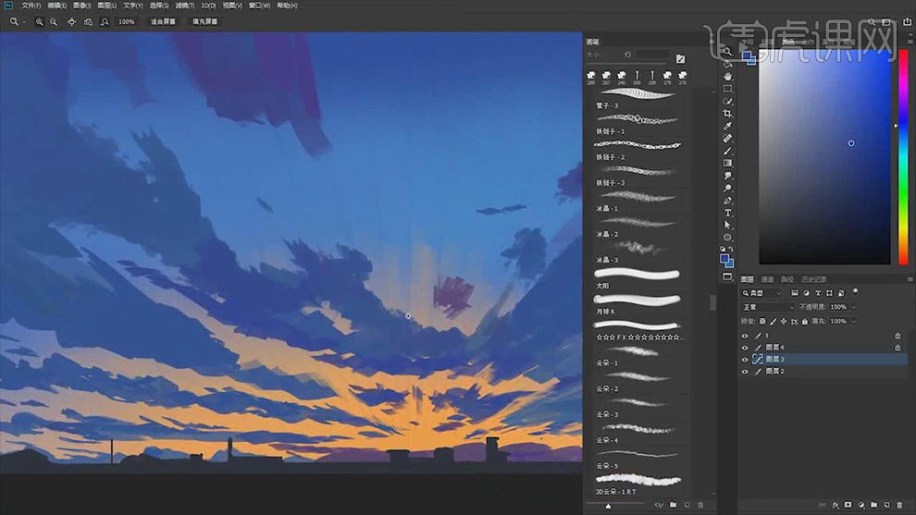Expand the fill 100% dropdown arrow

pos(853,321)
